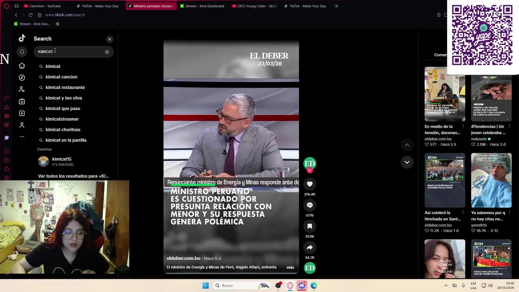Click 'Ver todos los resultados para' link
The image size is (519, 292).
[73, 176]
